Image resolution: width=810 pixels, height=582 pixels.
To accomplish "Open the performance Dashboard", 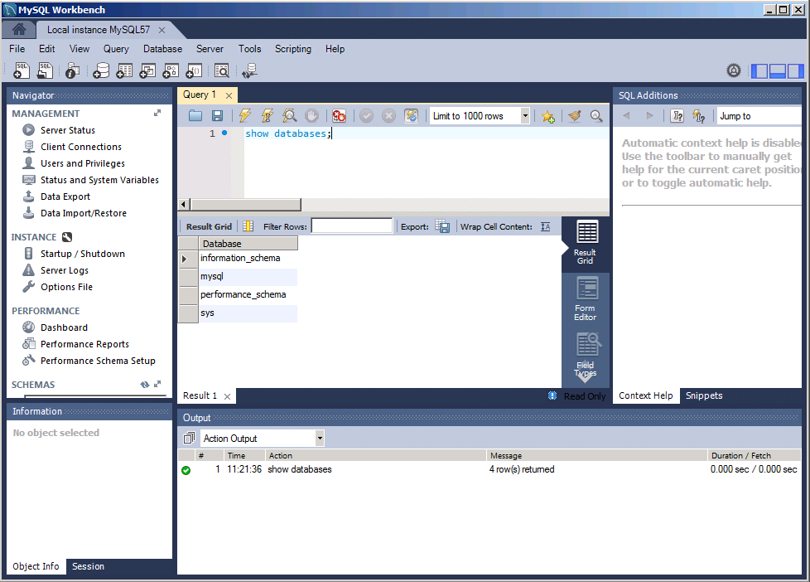I will 64,327.
